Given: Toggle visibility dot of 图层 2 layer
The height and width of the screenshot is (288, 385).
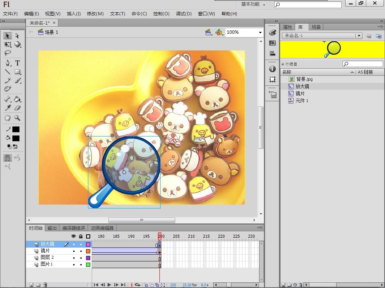Looking at the screenshot, I should [74, 258].
